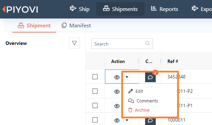
Task: Select checkbox for shipment 3452348
Action: coord(95,77)
